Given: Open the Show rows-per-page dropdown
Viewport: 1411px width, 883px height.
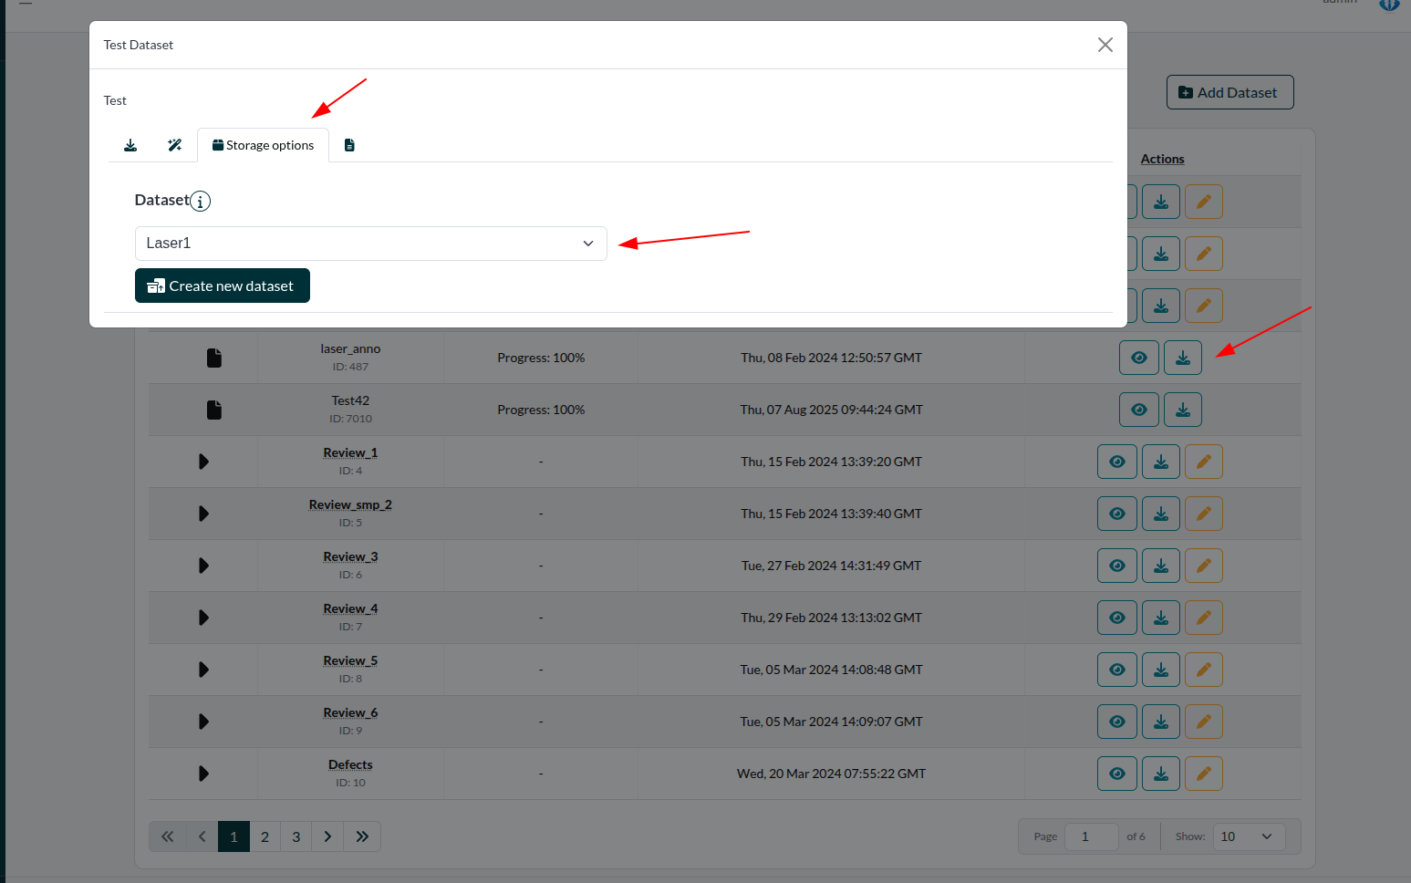Looking at the screenshot, I should 1248,836.
